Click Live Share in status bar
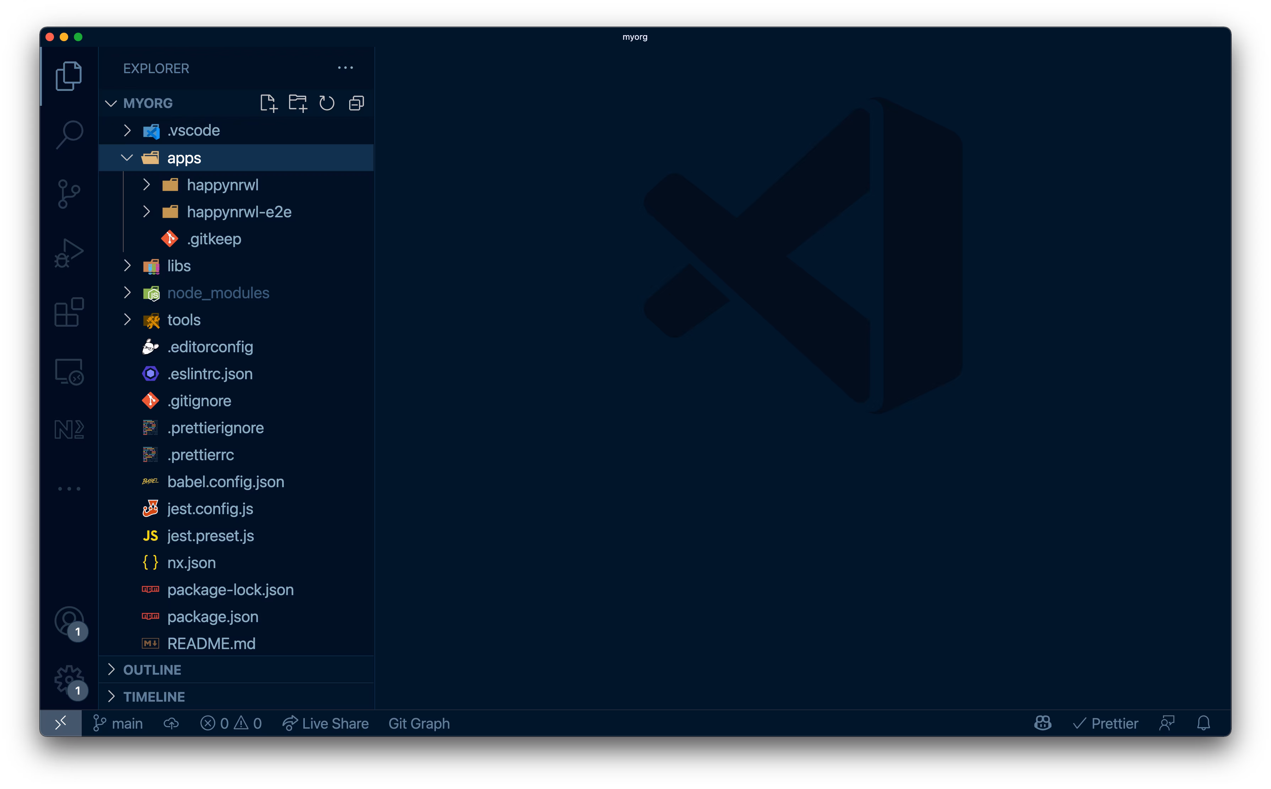 (x=326, y=723)
